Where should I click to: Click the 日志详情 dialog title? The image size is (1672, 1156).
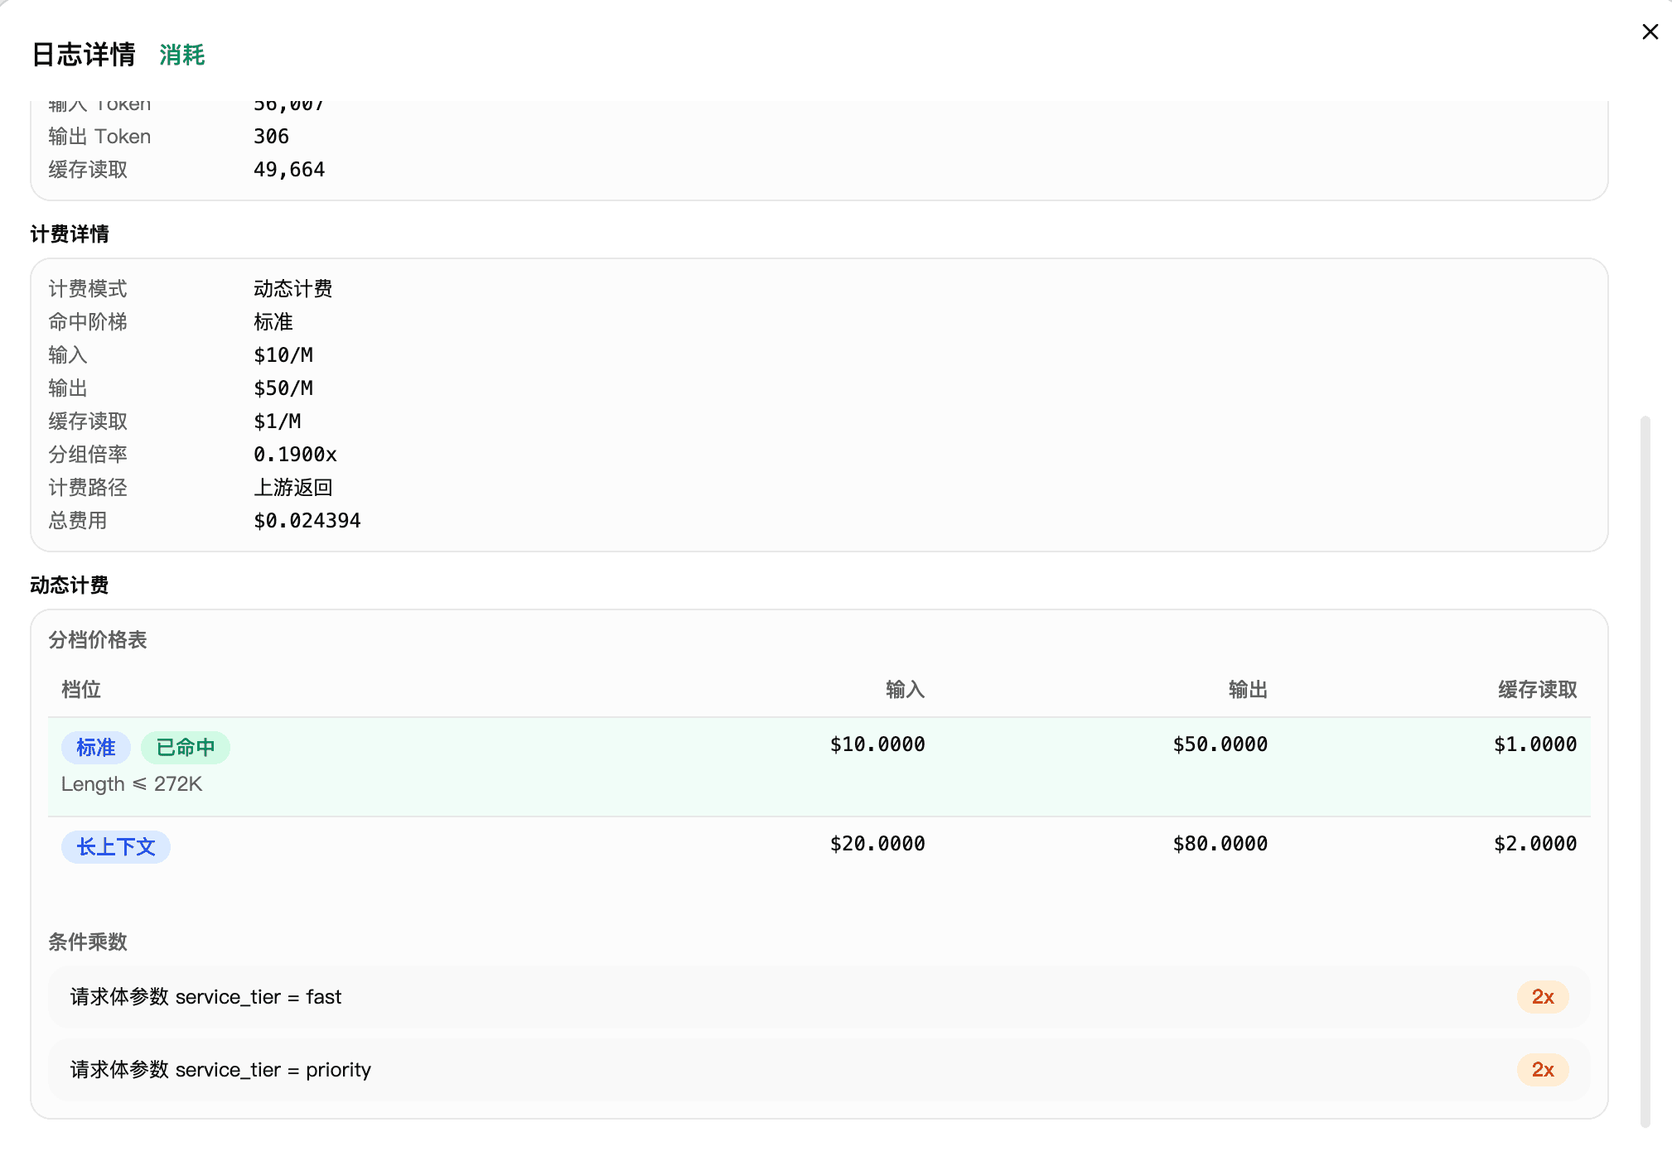pyautogui.click(x=84, y=55)
